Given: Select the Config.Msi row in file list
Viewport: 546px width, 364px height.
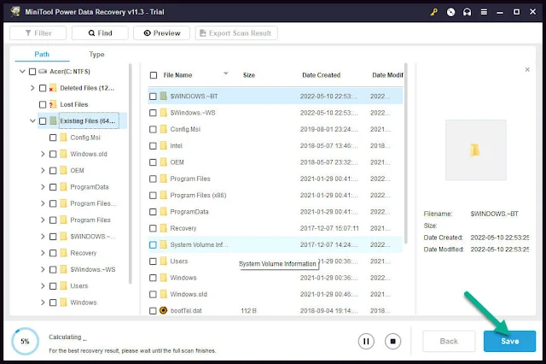Looking at the screenshot, I should point(275,129).
